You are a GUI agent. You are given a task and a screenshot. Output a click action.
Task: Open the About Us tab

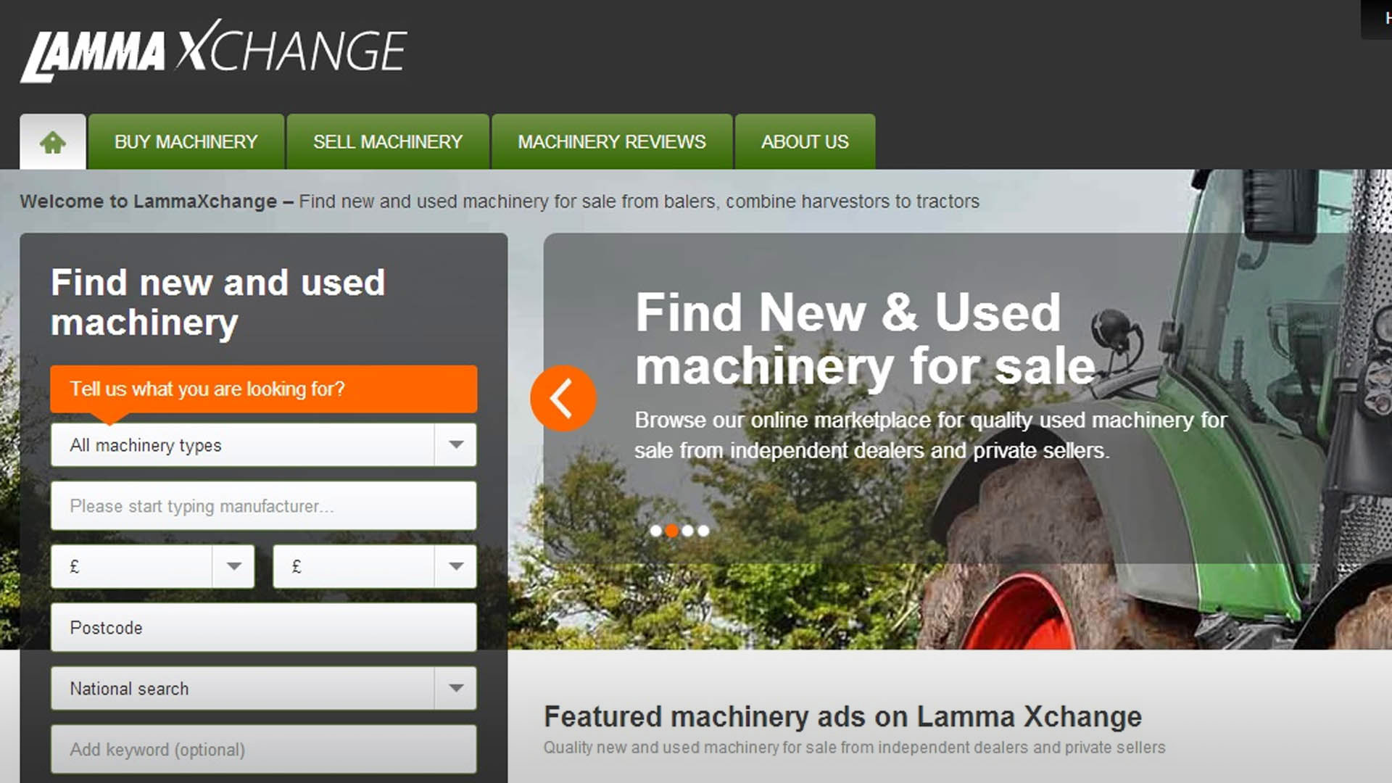805,141
